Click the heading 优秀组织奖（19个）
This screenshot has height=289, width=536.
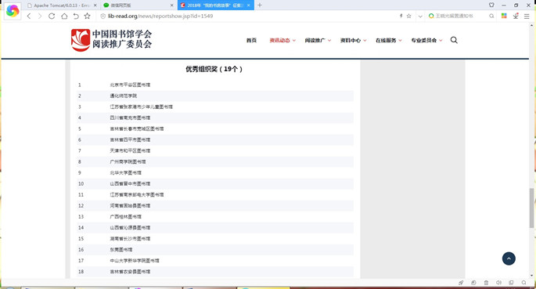[214, 69]
